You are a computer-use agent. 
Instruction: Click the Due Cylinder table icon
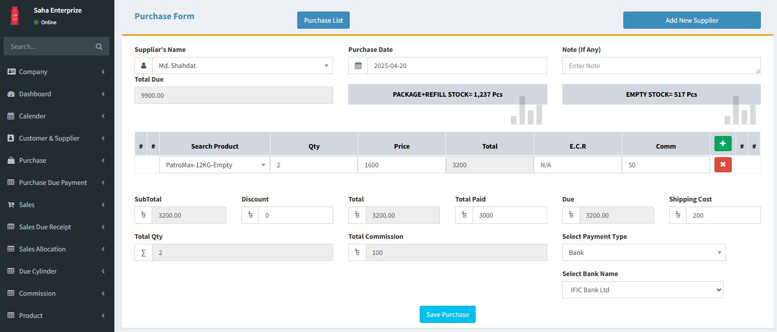[11, 271]
